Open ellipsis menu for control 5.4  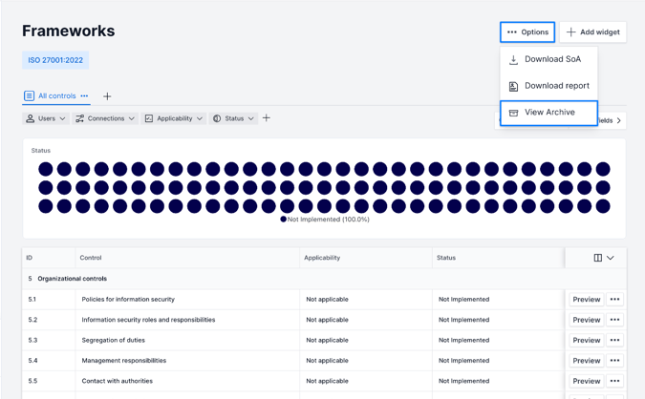coord(615,361)
